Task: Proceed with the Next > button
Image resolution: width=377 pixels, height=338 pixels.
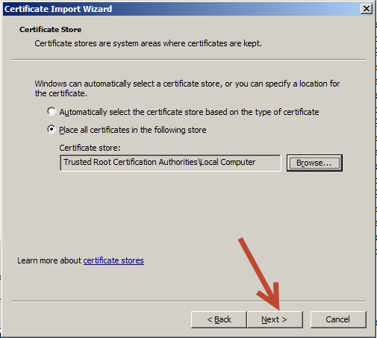Action: pos(275,319)
